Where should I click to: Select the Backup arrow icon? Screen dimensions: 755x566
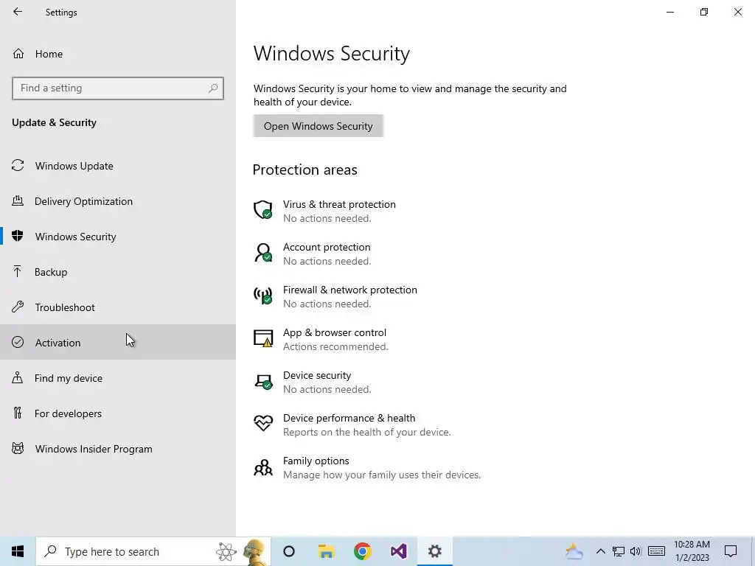click(x=18, y=271)
